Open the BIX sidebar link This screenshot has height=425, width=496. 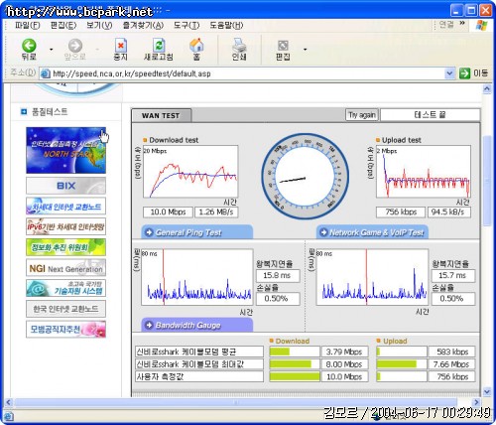tap(65, 186)
